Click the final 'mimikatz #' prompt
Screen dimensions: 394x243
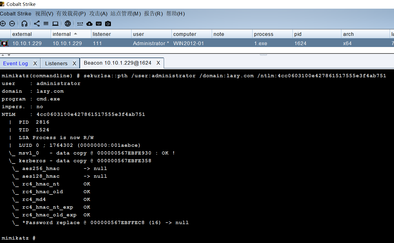(x=19, y=238)
